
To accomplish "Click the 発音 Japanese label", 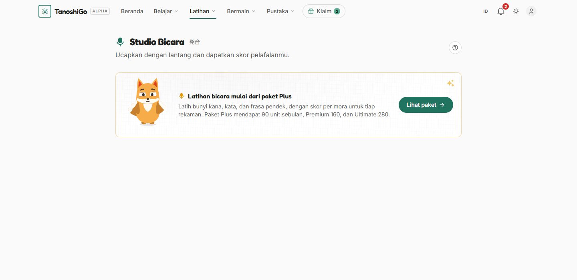I will (x=195, y=42).
